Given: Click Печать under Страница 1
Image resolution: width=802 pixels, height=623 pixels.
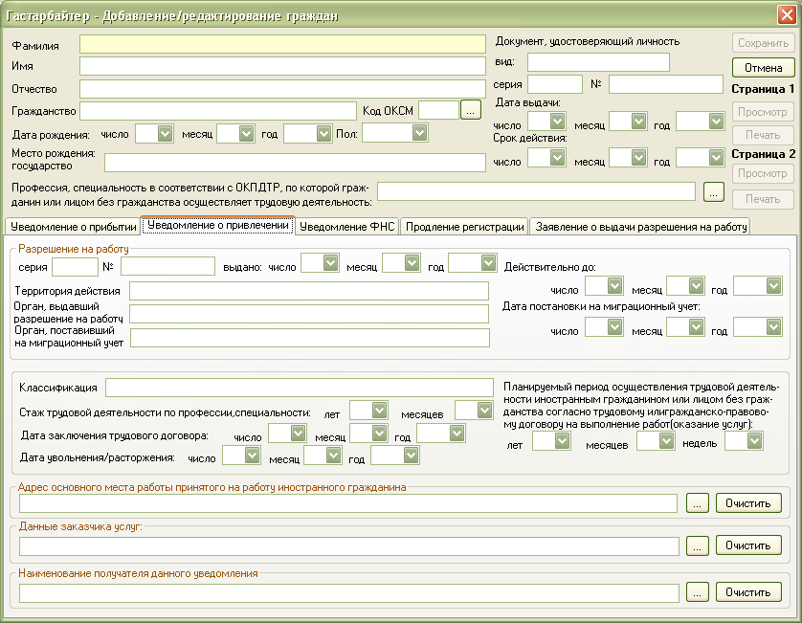Looking at the screenshot, I should pyautogui.click(x=762, y=135).
